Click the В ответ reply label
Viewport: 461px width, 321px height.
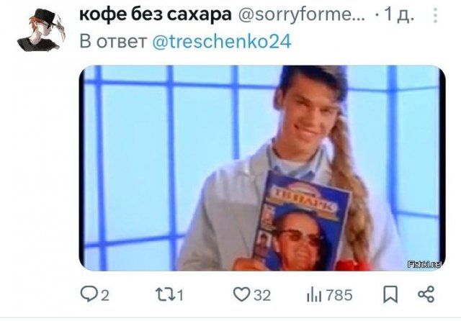[113, 42]
